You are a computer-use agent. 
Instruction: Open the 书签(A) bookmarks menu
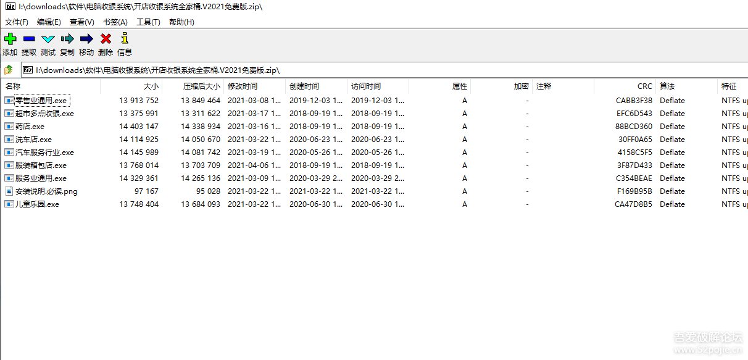115,22
